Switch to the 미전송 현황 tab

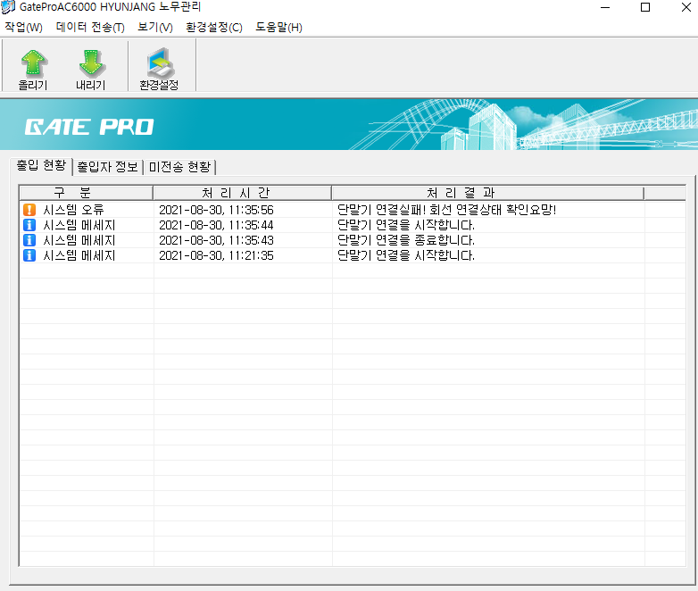pyautogui.click(x=179, y=167)
